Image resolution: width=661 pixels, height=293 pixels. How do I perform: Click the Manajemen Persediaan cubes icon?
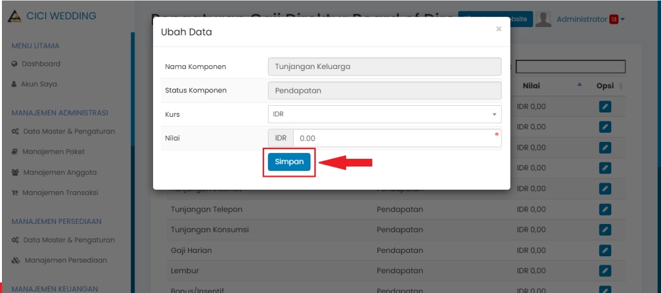pyautogui.click(x=15, y=260)
